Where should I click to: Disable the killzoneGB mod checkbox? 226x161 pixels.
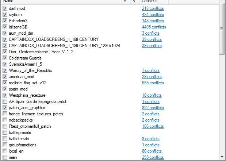[x=5, y=27]
